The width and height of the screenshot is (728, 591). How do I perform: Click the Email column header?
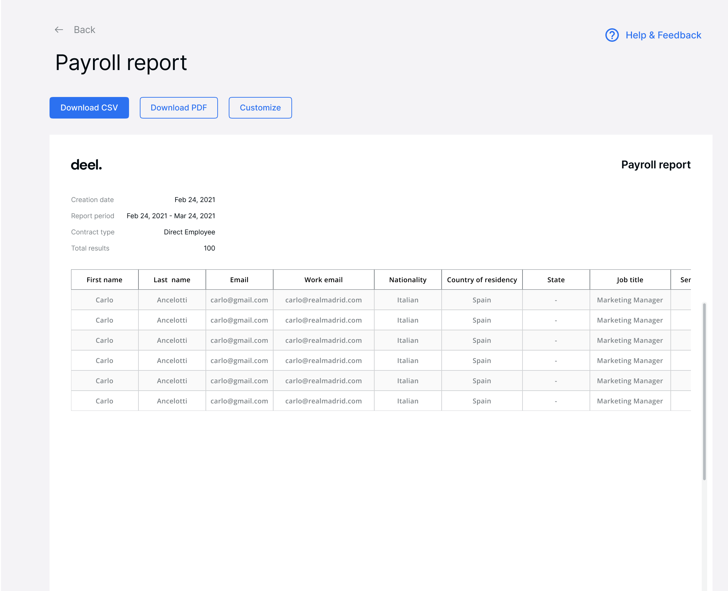tap(239, 280)
